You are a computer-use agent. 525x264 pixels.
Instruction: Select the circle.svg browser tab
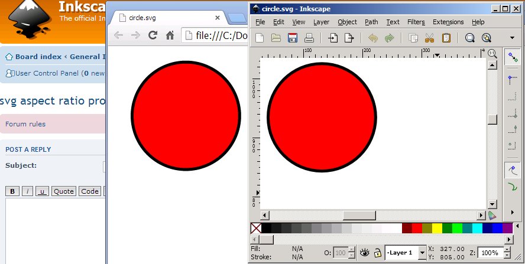click(x=169, y=18)
